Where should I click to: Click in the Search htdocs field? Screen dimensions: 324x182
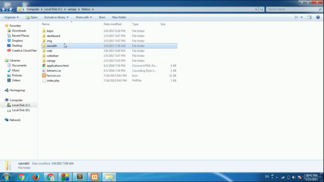click(x=294, y=9)
